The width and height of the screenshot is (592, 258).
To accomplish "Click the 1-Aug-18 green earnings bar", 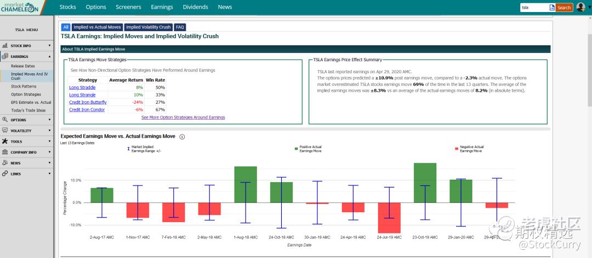I will pyautogui.click(x=246, y=185).
